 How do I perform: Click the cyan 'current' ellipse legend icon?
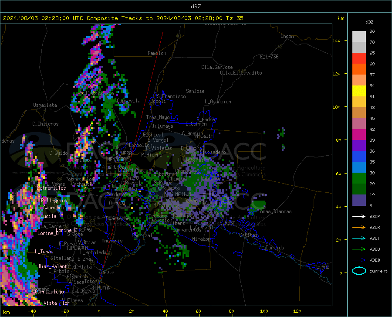359,271
